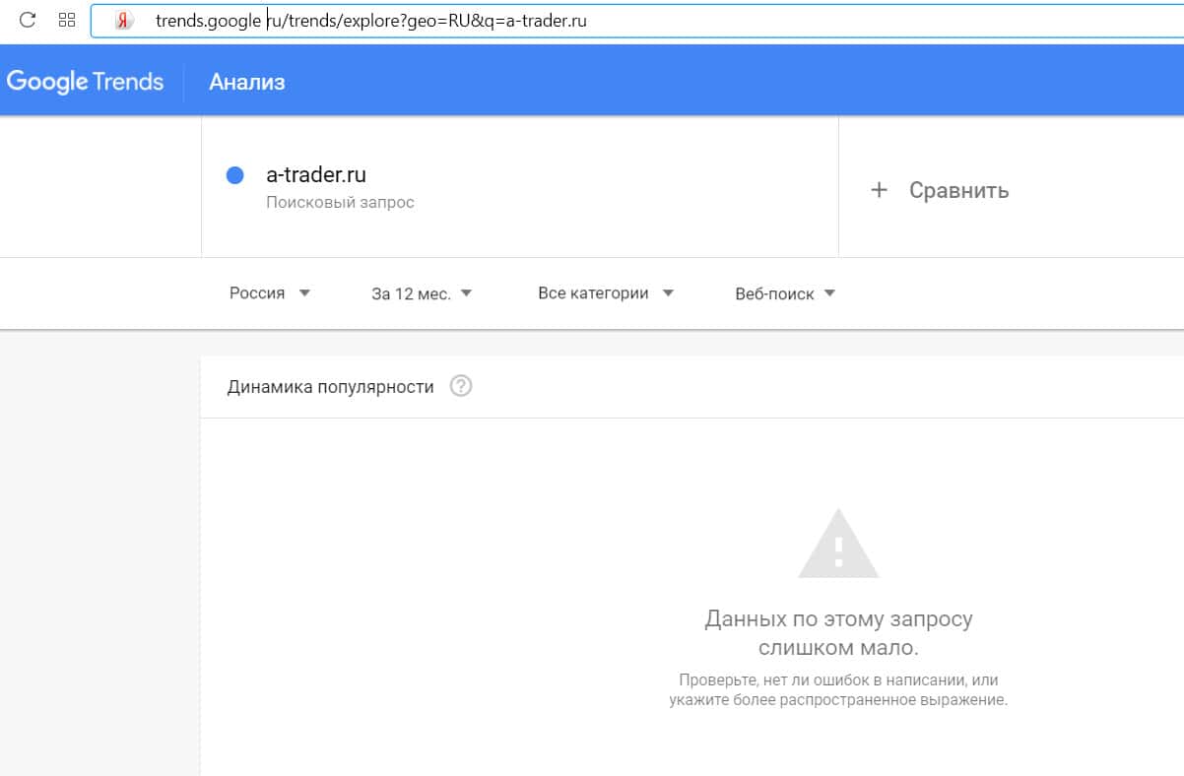
Task: Click the Динамика популярности heading
Action: [x=330, y=387]
